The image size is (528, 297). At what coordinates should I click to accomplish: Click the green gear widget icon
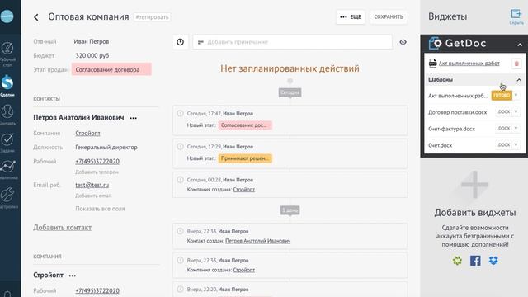[x=457, y=261]
